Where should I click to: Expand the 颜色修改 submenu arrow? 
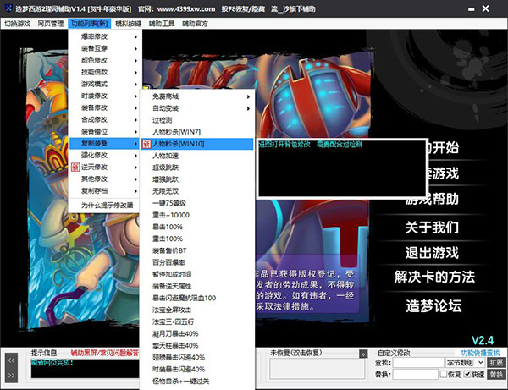pos(135,61)
